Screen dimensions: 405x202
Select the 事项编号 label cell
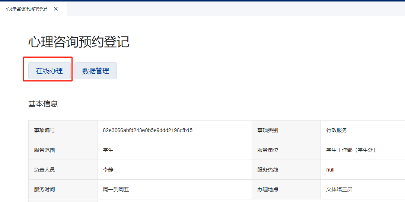click(x=45, y=130)
